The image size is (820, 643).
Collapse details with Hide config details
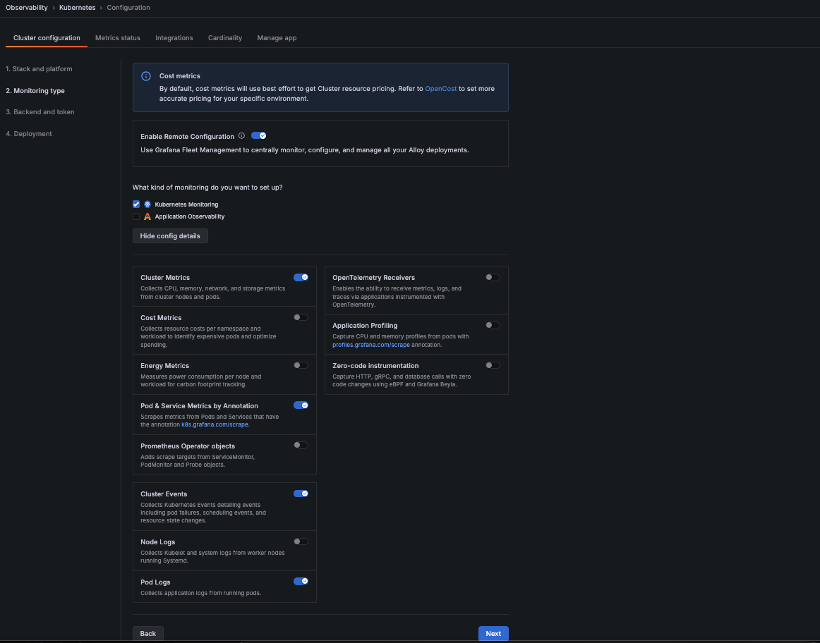pyautogui.click(x=170, y=236)
